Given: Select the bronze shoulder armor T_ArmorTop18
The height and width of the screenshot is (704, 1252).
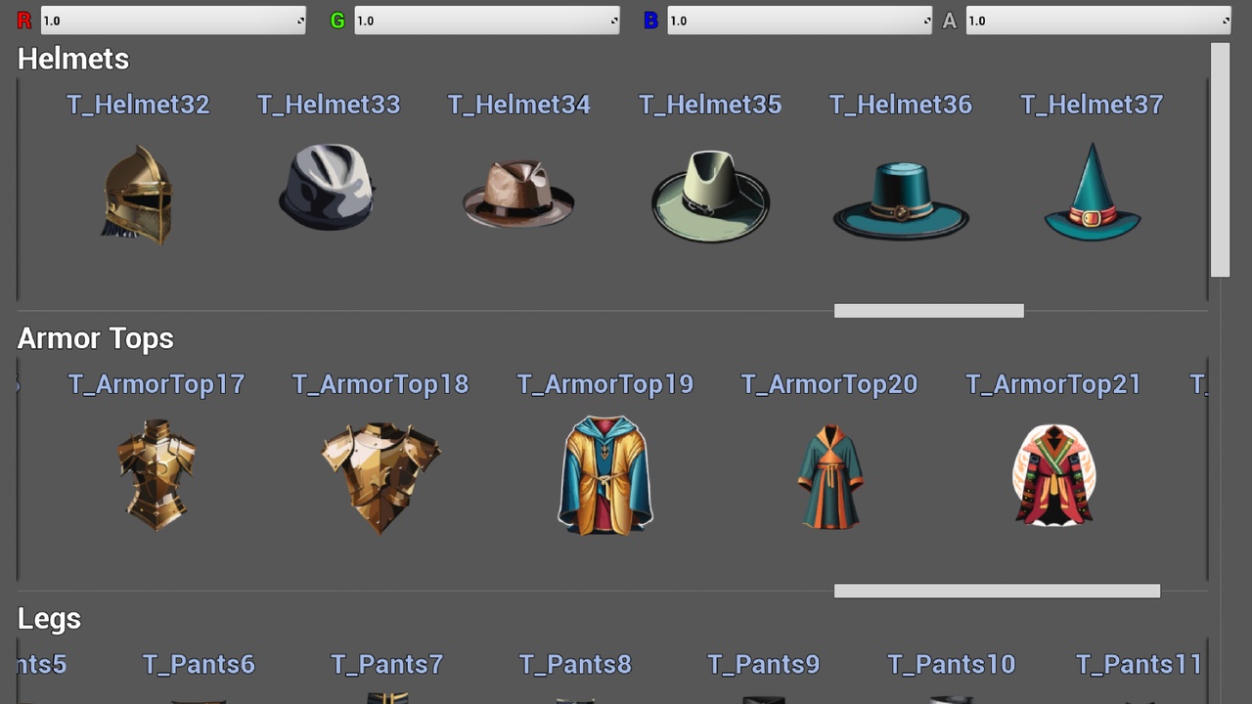Looking at the screenshot, I should point(380,477).
